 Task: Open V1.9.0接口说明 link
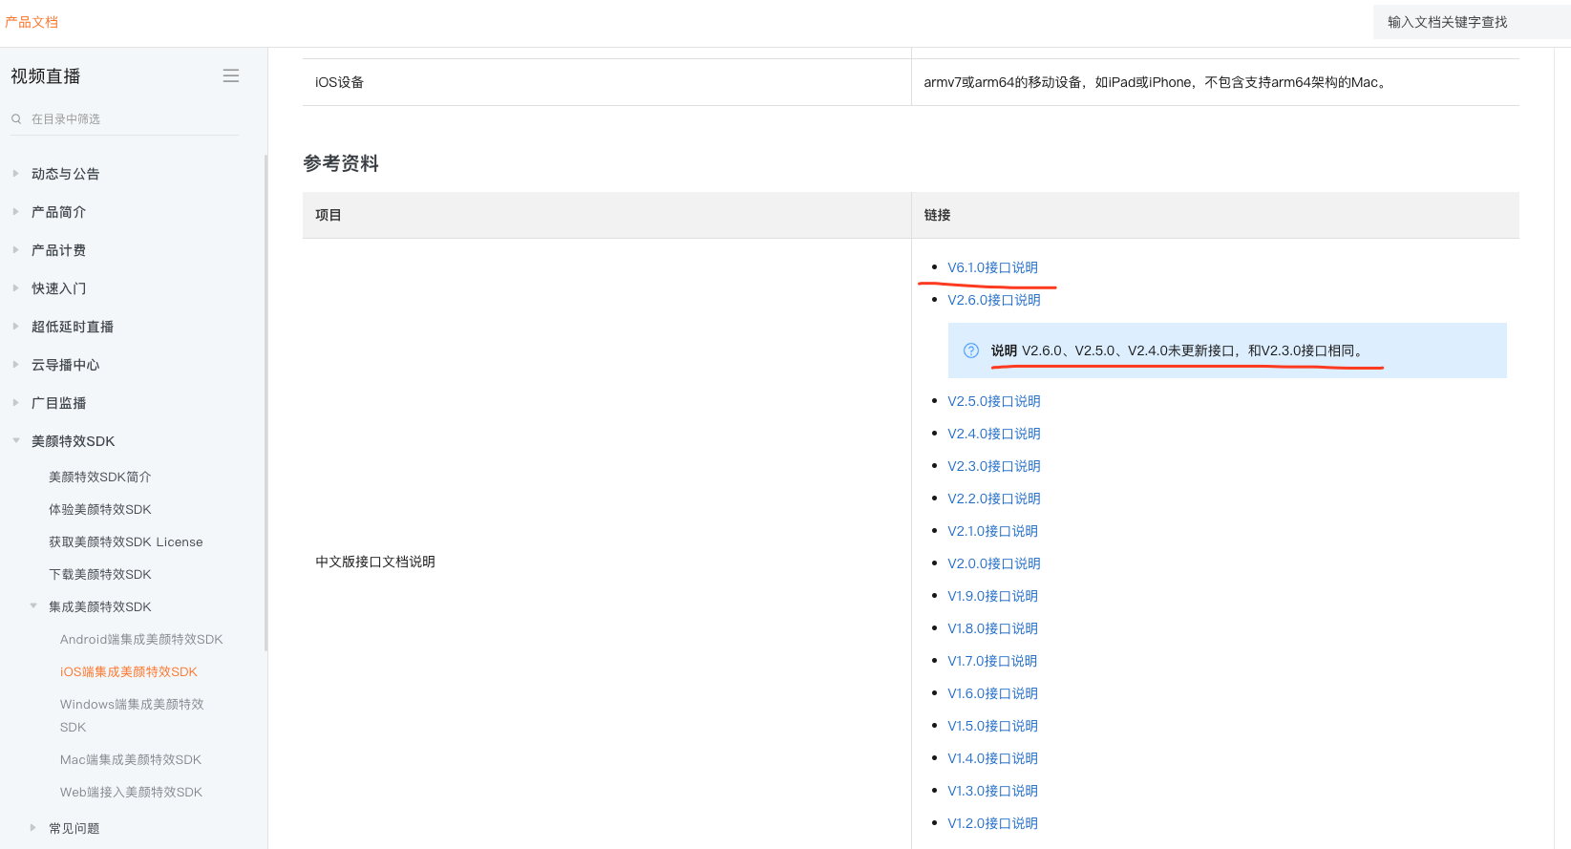click(992, 596)
